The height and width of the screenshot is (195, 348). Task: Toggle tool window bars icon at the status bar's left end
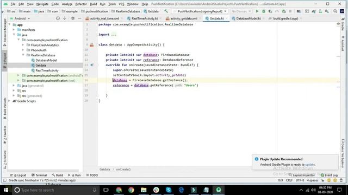click(x=5, y=180)
